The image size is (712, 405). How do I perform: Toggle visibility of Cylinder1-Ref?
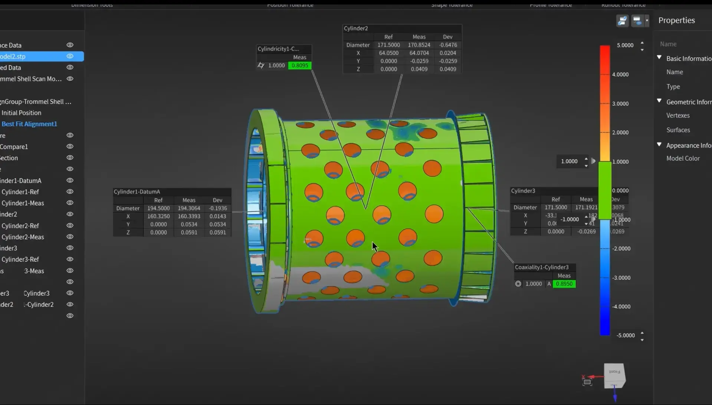pos(70,192)
